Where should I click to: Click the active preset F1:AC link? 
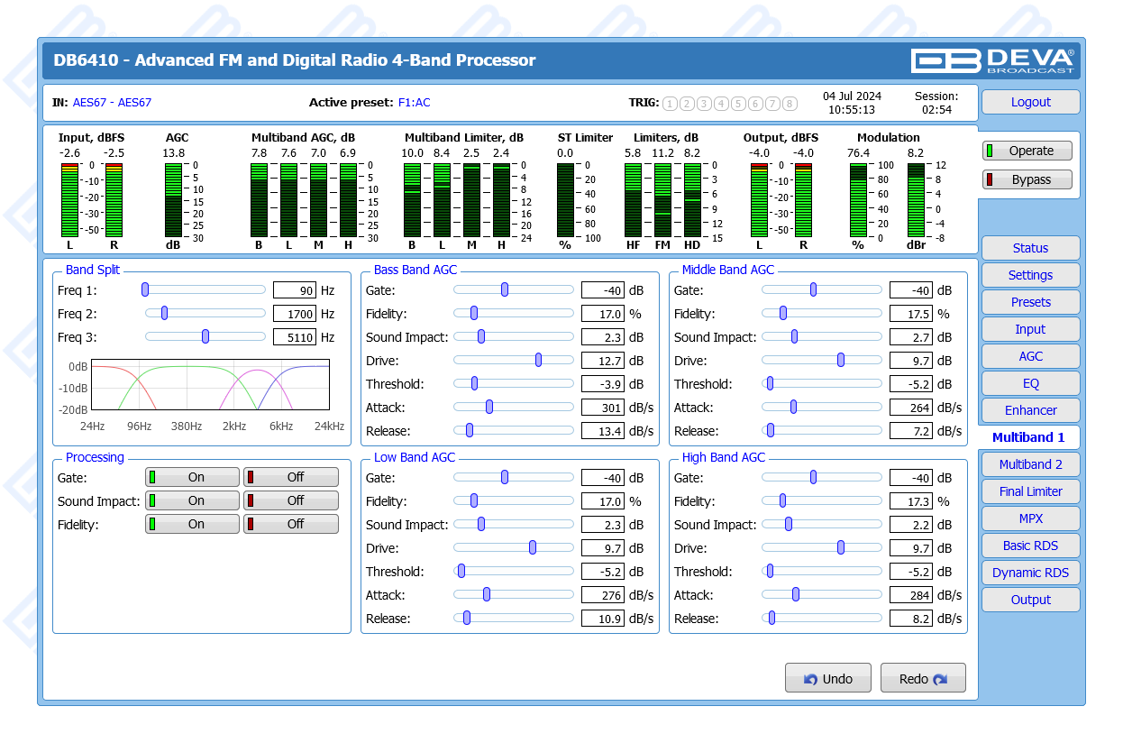[x=415, y=103]
